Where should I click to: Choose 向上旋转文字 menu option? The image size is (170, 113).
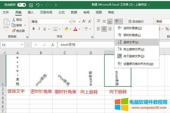click(134, 49)
